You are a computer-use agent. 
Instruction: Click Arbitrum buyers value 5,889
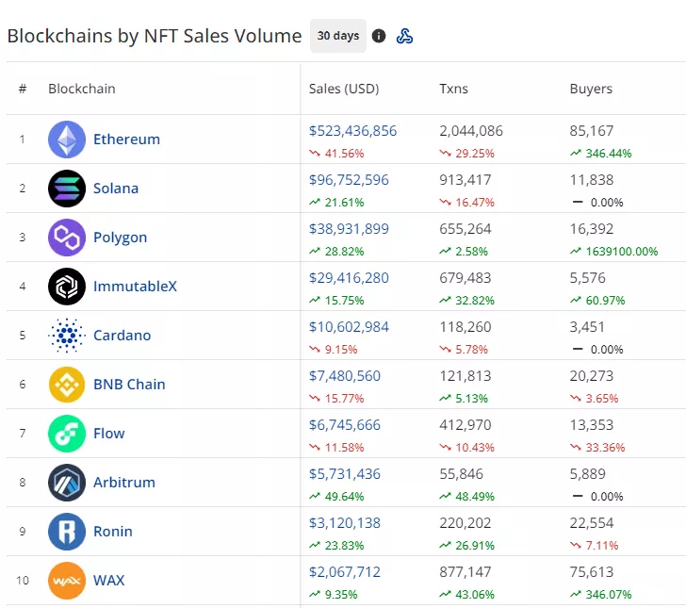point(588,473)
